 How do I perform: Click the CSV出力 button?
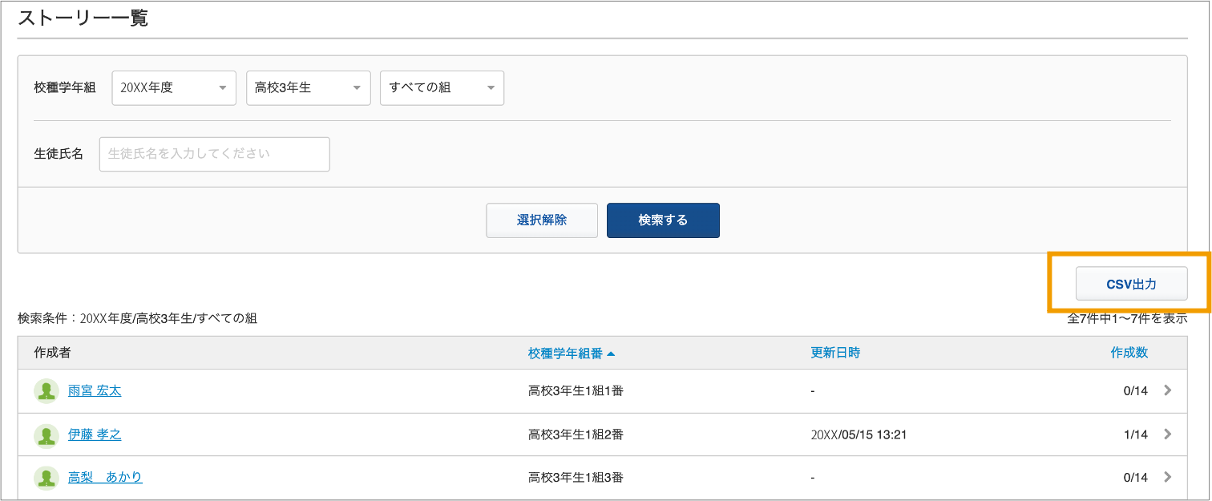click(x=1131, y=284)
